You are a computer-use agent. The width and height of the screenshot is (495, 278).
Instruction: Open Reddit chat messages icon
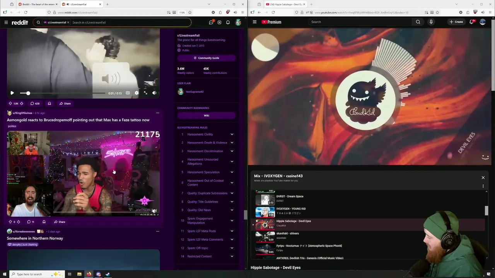[x=211, y=22]
